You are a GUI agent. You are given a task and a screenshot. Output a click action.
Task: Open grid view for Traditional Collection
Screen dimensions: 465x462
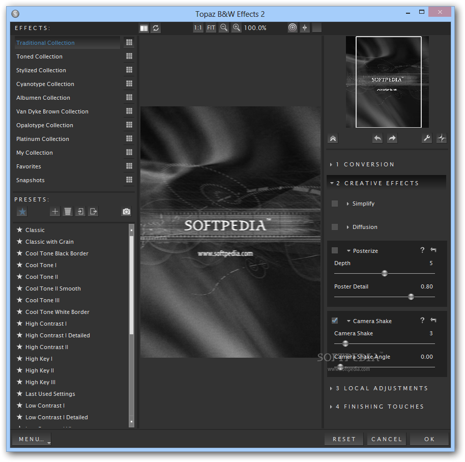(129, 42)
